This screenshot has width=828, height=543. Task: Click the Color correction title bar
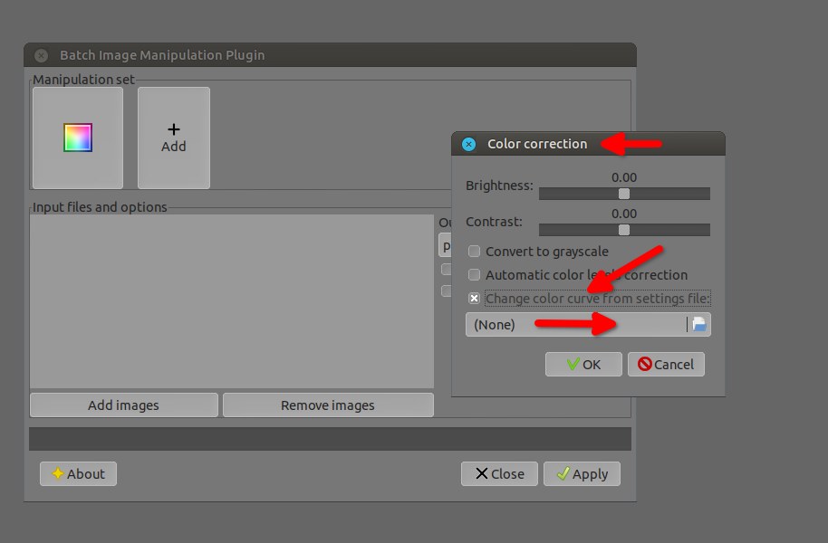click(x=588, y=144)
